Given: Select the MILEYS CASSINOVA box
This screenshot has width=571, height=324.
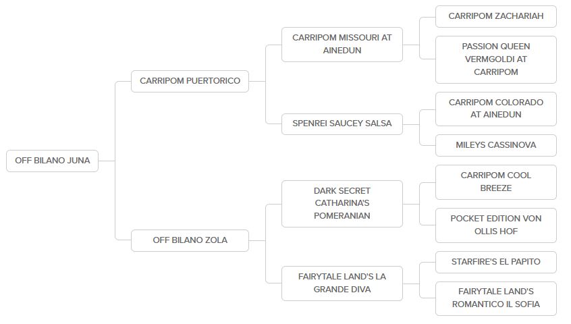Looking at the screenshot, I should [x=495, y=145].
